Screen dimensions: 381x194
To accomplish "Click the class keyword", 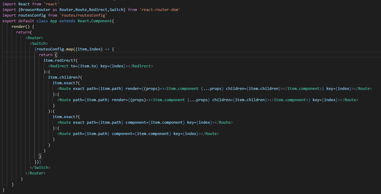I will tap(42, 21).
